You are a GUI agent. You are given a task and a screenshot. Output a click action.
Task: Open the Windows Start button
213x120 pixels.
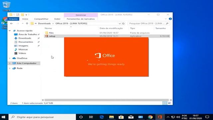4,117
